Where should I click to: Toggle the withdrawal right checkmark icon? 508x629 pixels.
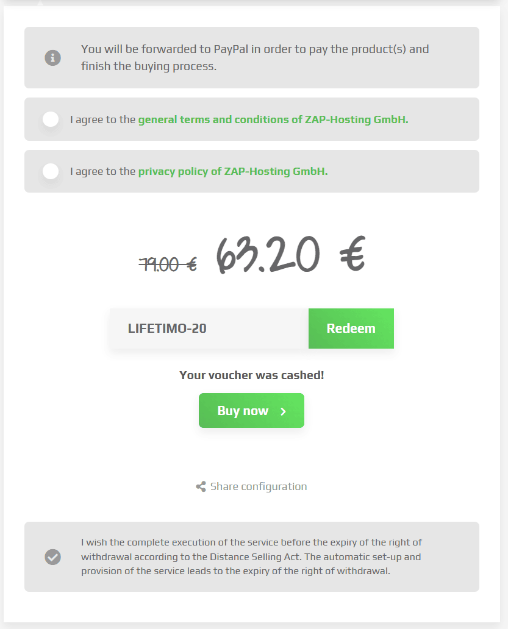click(52, 557)
